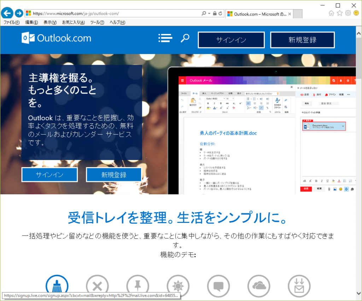Click the 機能のデモ: label

point(178,255)
